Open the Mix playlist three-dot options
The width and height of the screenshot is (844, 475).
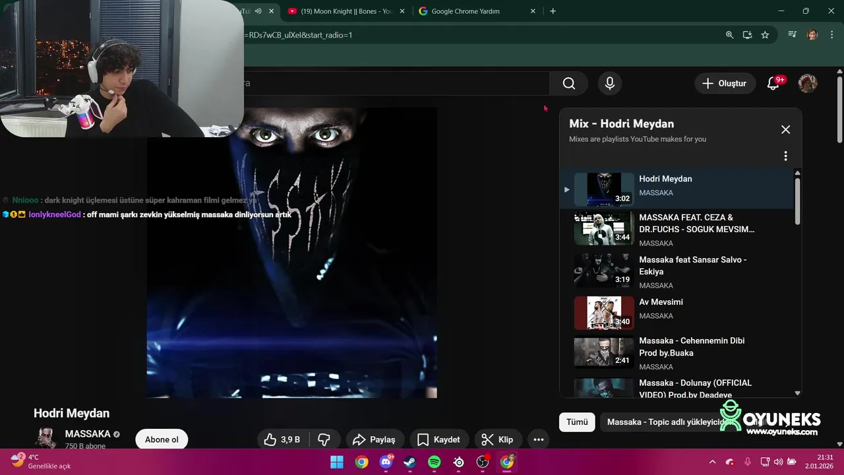pyautogui.click(x=785, y=156)
